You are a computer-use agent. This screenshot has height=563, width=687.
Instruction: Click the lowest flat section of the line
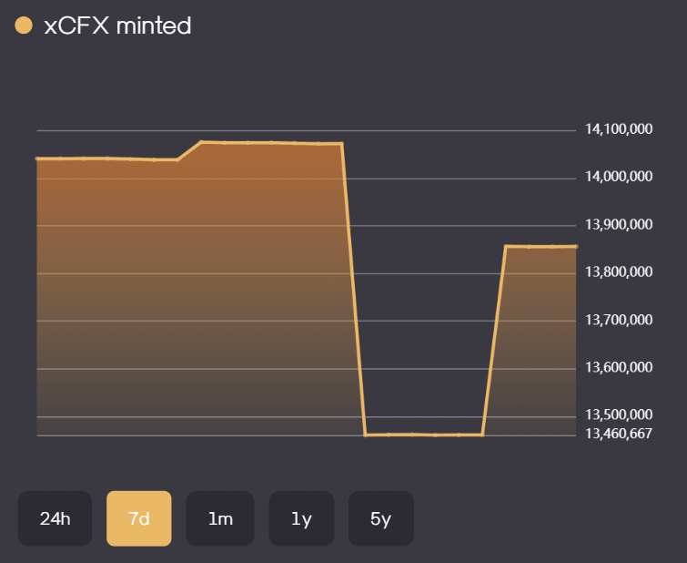(423, 435)
